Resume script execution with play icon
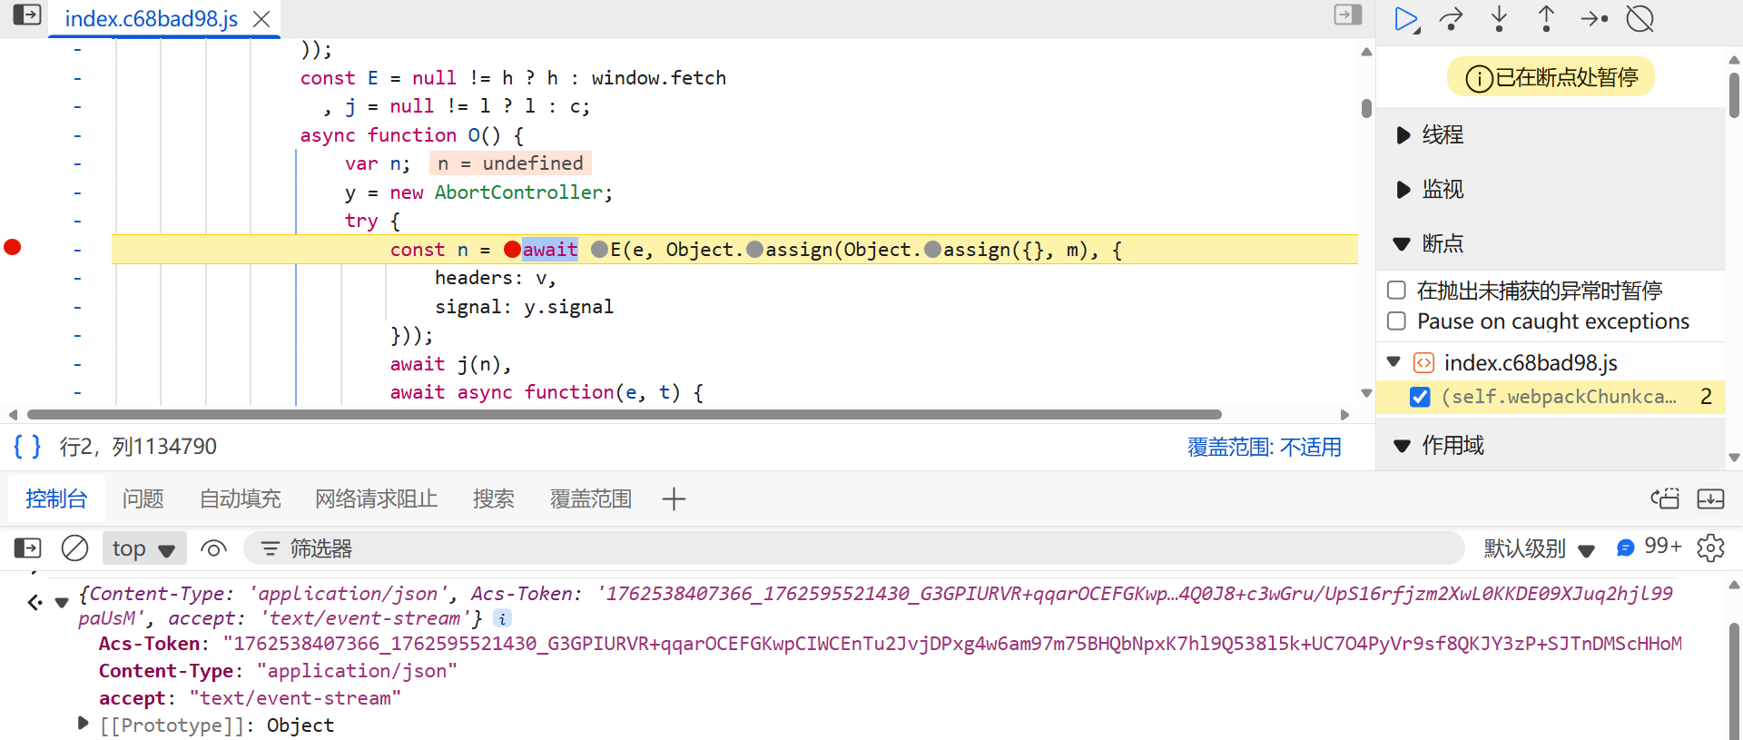 point(1405,19)
